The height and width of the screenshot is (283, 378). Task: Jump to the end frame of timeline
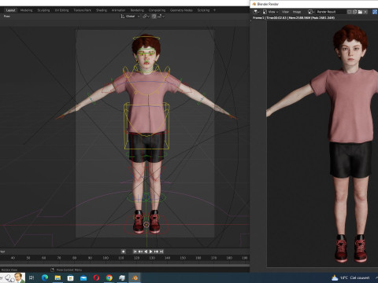pos(161,252)
